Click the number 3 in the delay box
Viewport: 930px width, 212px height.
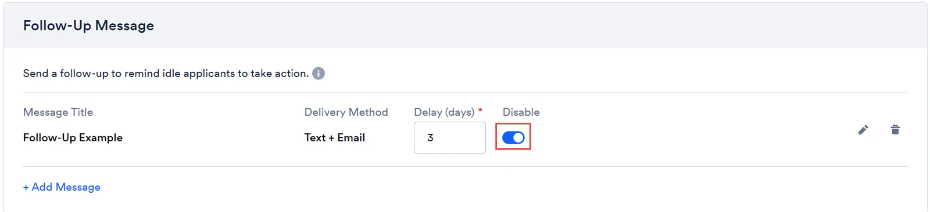(430, 138)
